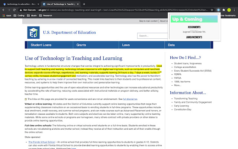Screen dimensions: 238x149
Task: Open Every Student Succeeds Act (ESSA) link
Action: click(193, 71)
